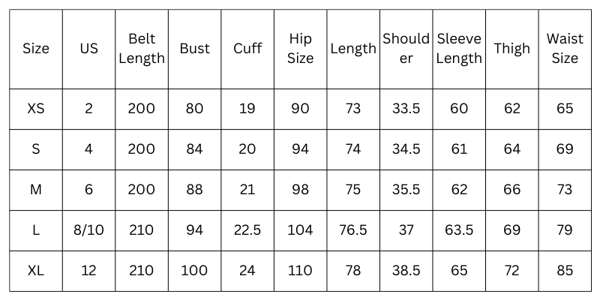
Task: Select the XL size row label
Action: (x=36, y=271)
